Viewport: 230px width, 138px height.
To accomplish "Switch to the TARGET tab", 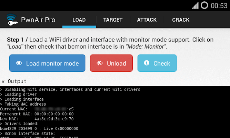I will (x=113, y=20).
